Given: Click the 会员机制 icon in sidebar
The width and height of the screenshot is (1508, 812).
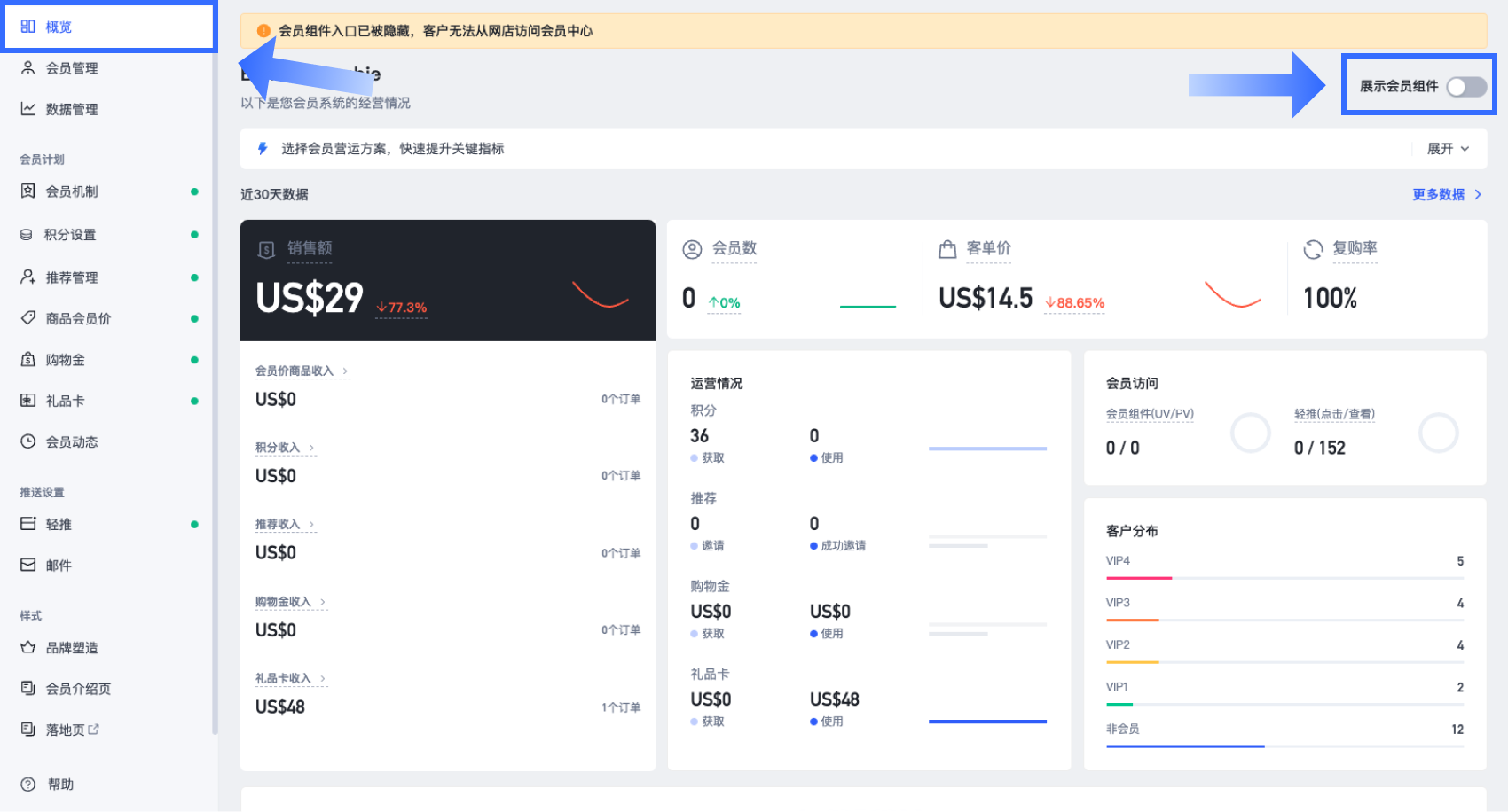Looking at the screenshot, I should (28, 191).
